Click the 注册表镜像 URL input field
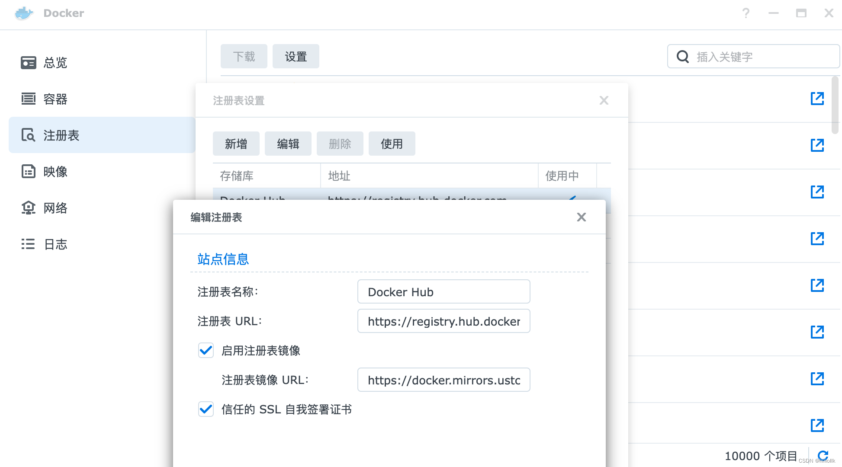842x467 pixels. click(x=443, y=380)
